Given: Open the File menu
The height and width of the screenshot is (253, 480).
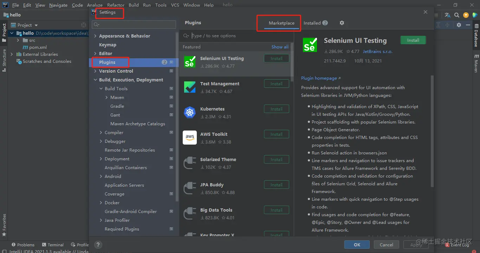Looking at the screenshot, I should tap(15, 5).
